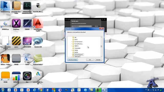Open the address book '@' desktop icon
Image resolution: width=164 pixels, height=92 pixels.
coord(16,6)
